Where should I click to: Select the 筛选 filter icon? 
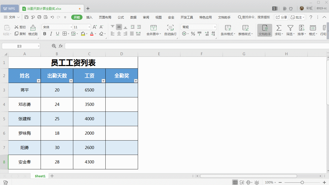(290, 29)
